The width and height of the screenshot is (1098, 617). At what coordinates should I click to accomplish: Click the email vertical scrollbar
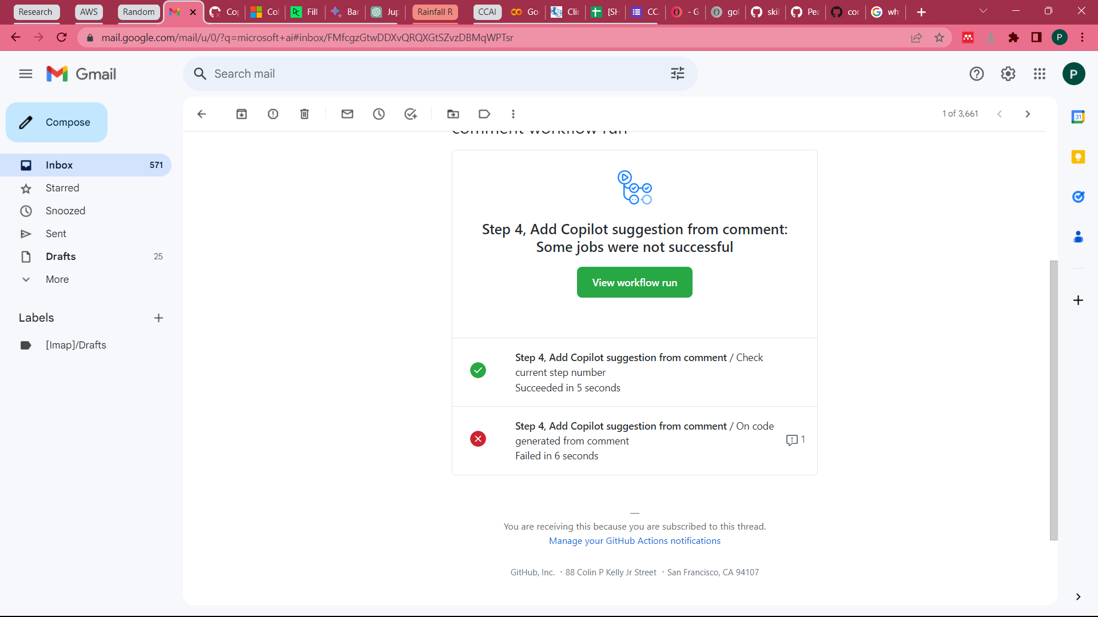pos(1053,400)
